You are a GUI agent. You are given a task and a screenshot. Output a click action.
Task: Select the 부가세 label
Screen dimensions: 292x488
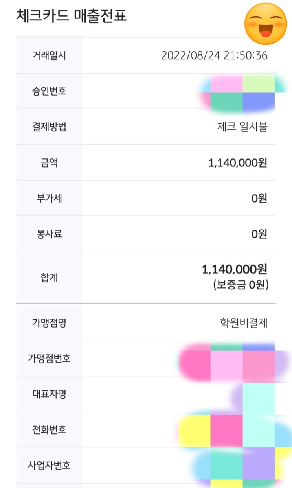tap(49, 199)
